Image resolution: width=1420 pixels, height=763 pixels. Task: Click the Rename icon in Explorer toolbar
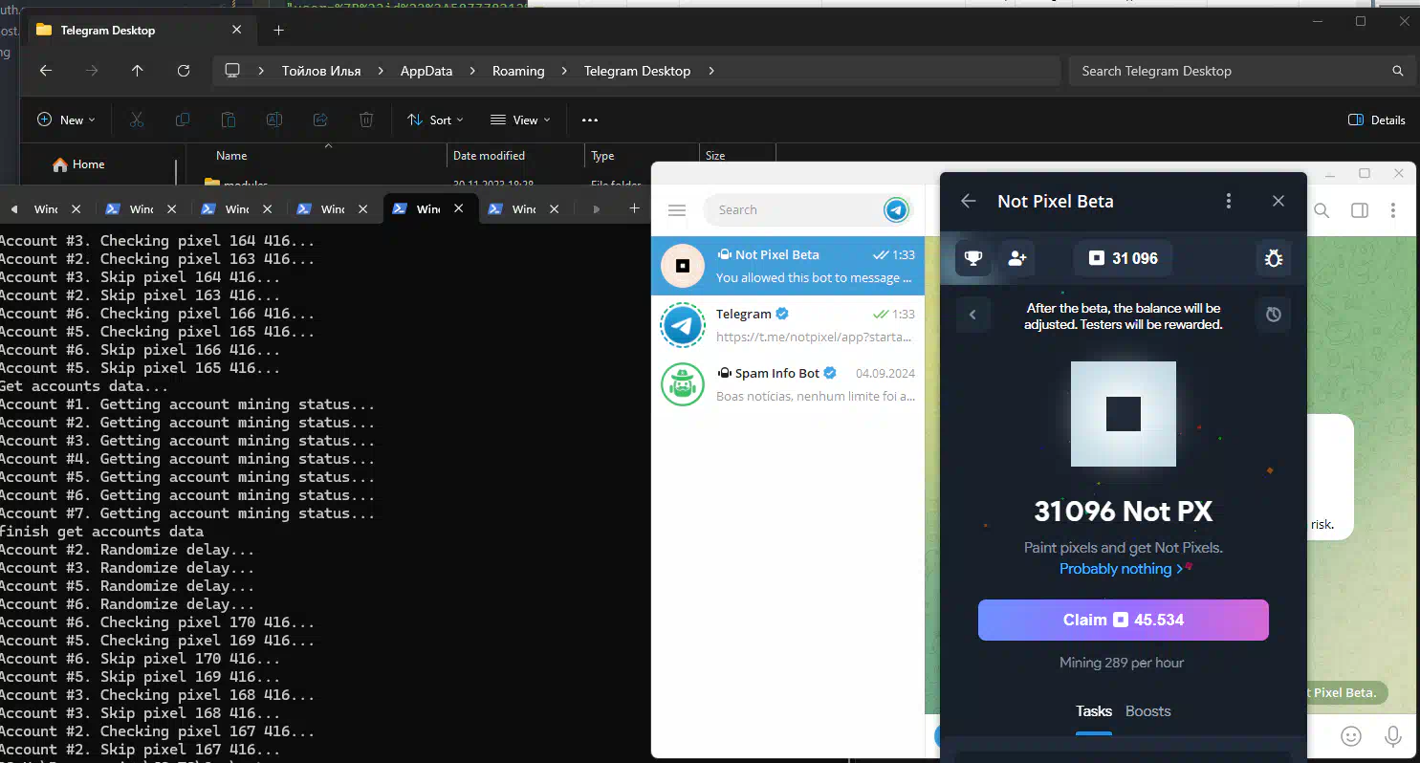click(274, 120)
